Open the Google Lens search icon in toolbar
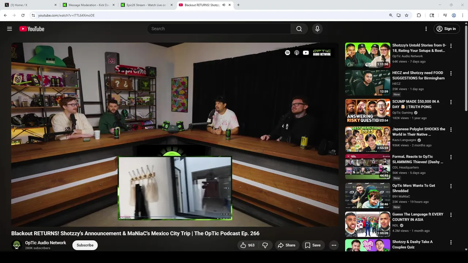This screenshot has width=468, height=263. [432, 15]
